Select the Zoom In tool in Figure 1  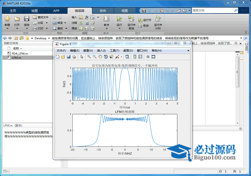(89, 57)
